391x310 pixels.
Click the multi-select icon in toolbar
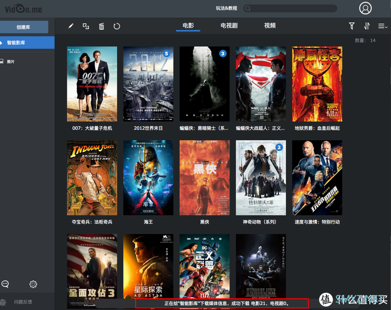click(x=86, y=26)
